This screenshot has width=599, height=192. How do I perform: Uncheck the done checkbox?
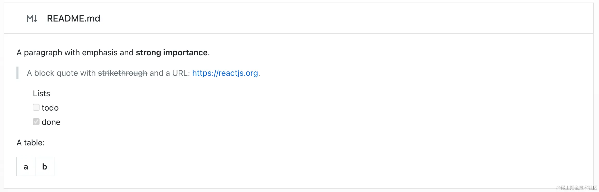pyautogui.click(x=36, y=122)
